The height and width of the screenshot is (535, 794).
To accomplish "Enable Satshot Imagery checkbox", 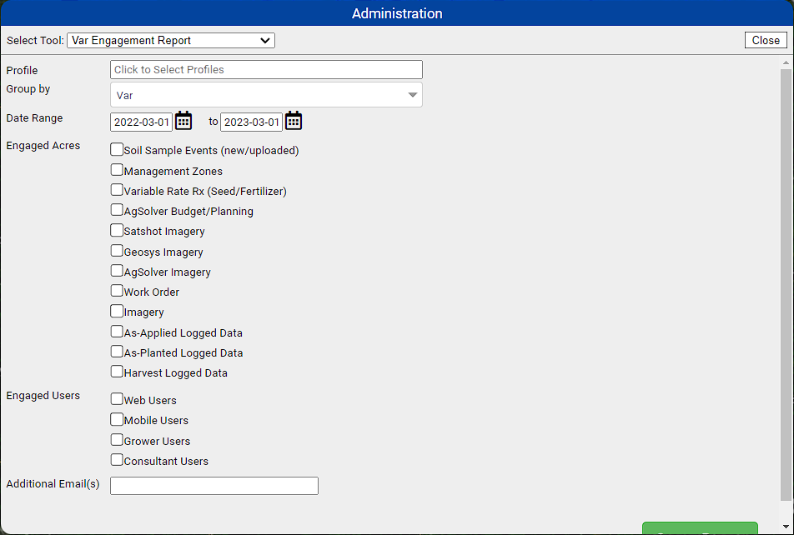I will (117, 230).
